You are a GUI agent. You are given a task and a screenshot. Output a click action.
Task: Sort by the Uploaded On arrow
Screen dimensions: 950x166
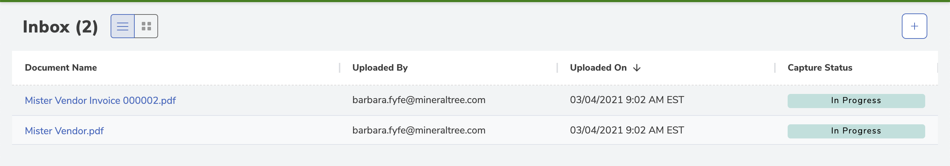pyautogui.click(x=637, y=68)
